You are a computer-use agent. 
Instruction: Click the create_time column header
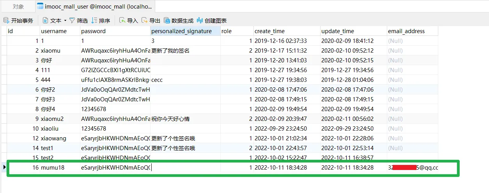(287, 31)
